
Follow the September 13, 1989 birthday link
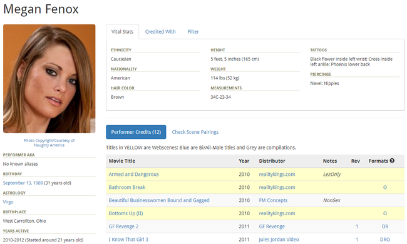point(23,183)
